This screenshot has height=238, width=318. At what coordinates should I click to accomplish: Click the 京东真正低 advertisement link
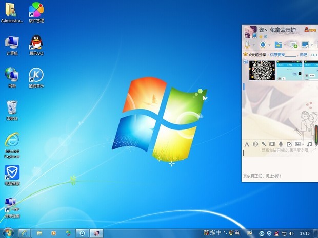(262, 176)
